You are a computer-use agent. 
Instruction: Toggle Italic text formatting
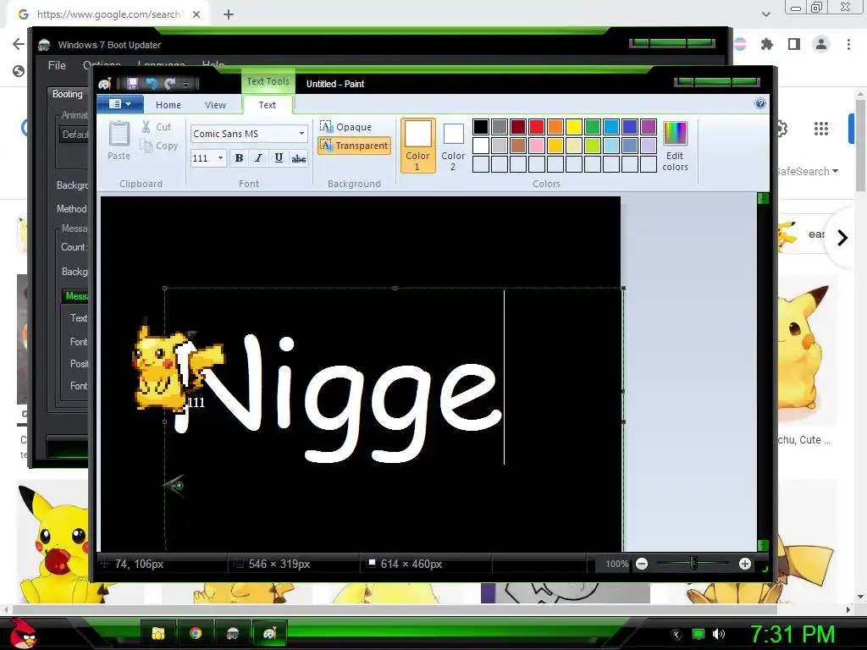pos(258,158)
